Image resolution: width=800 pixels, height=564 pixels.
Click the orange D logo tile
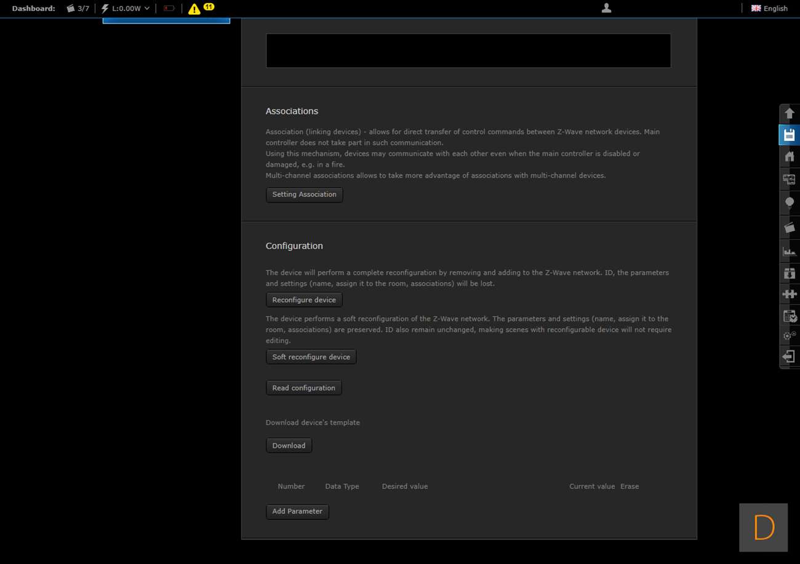(x=764, y=528)
